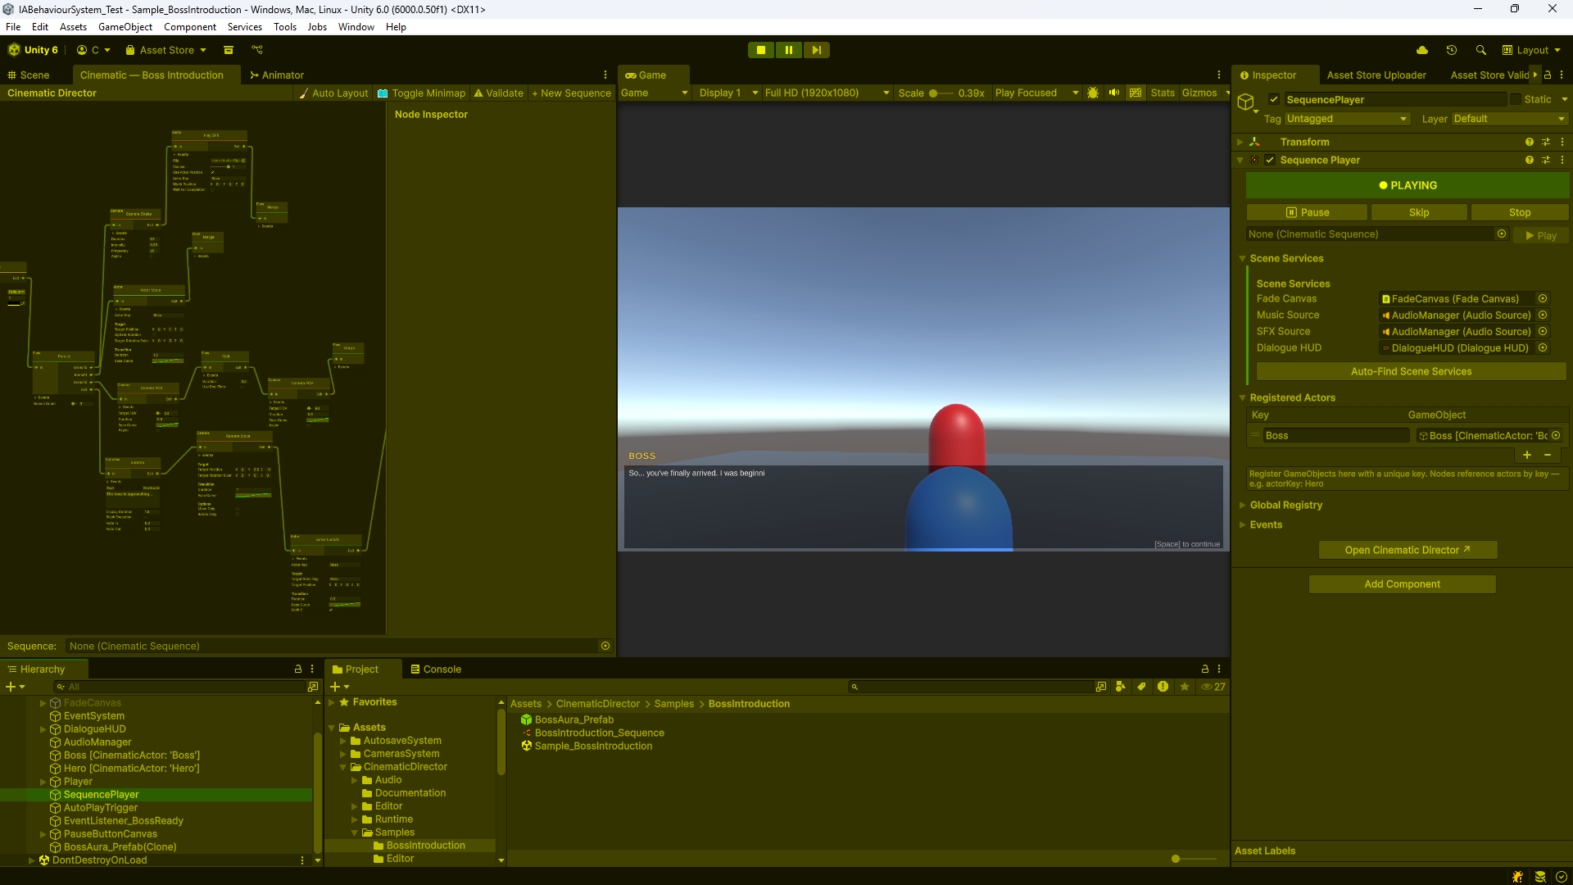Adjust the Project panel icon size slider
This screenshot has height=885, width=1573.
[x=1194, y=859]
